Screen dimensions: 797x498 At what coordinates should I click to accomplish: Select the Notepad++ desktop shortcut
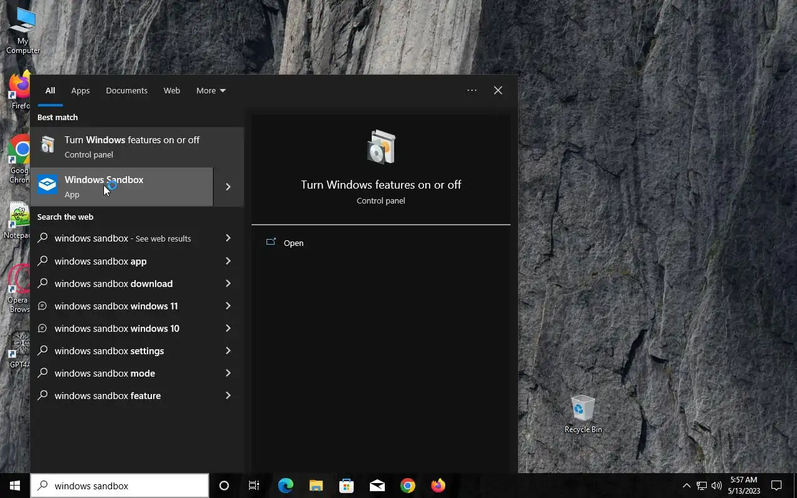[18, 220]
